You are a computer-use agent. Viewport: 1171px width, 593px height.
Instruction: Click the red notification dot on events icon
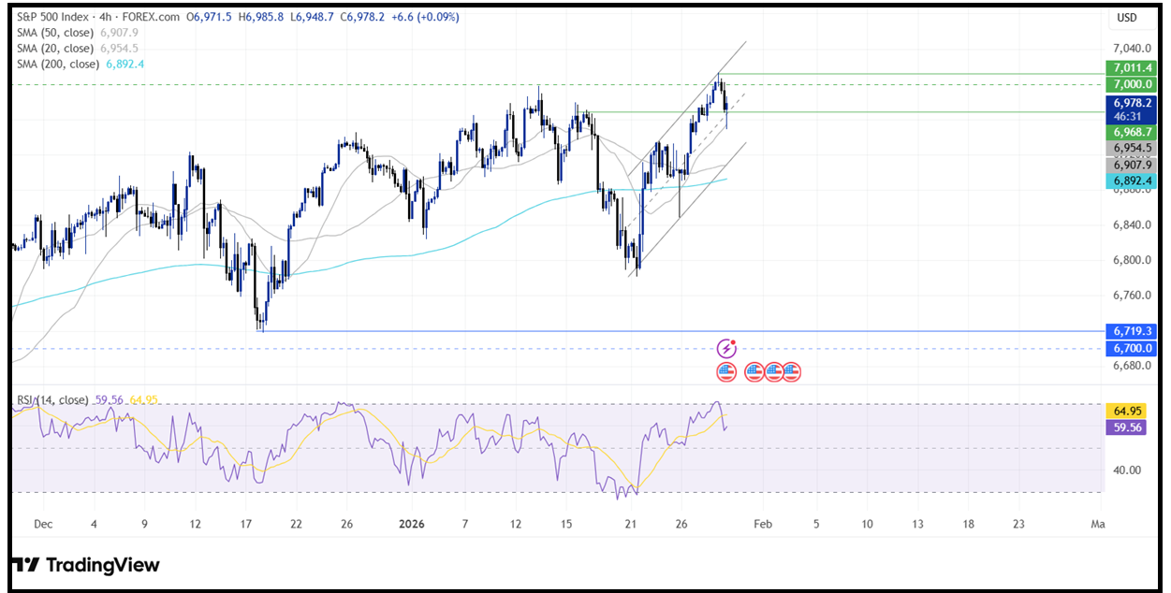733,342
